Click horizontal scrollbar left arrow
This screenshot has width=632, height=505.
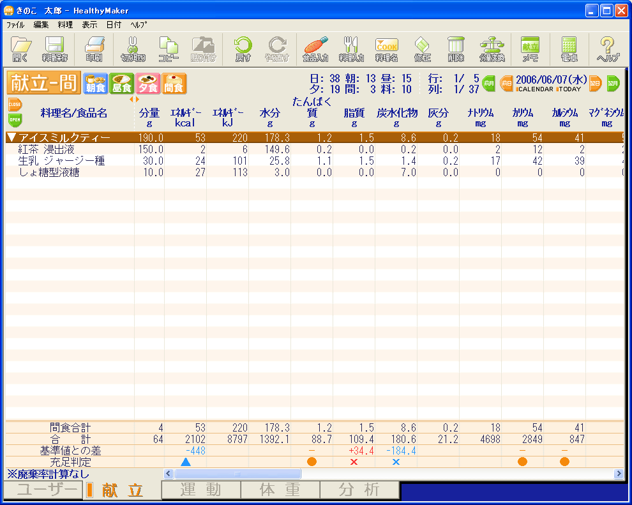[169, 474]
